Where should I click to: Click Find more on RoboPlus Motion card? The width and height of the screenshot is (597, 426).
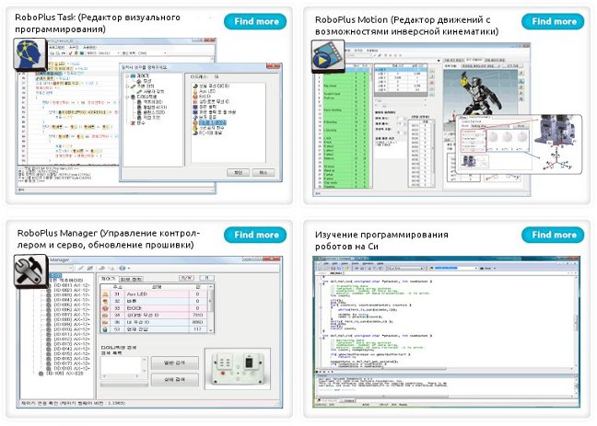click(553, 21)
